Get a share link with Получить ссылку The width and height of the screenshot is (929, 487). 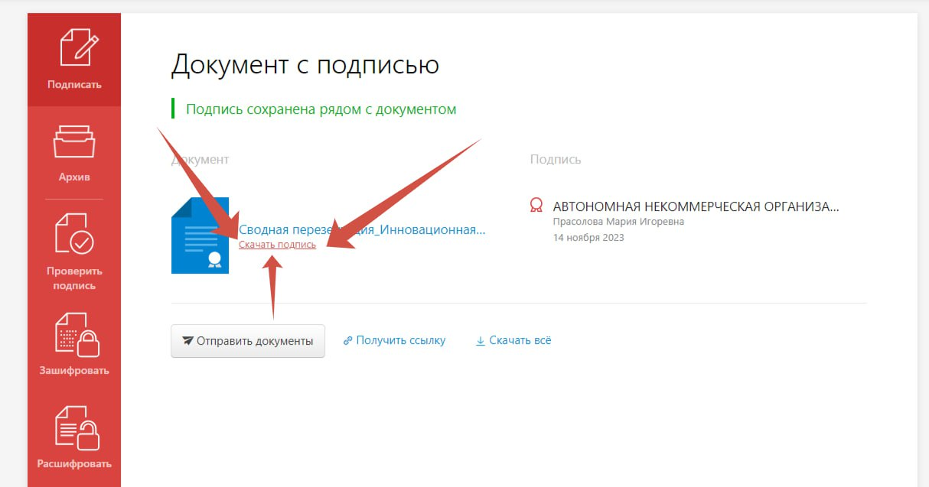point(400,340)
